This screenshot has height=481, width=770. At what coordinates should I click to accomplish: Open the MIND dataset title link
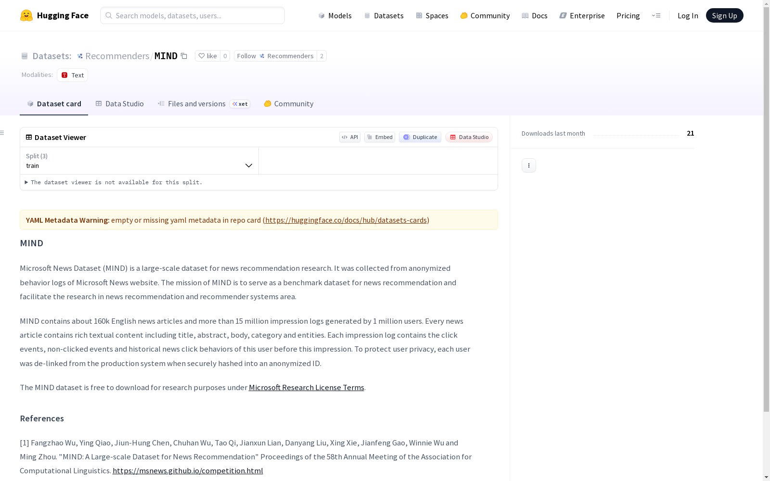tap(166, 56)
